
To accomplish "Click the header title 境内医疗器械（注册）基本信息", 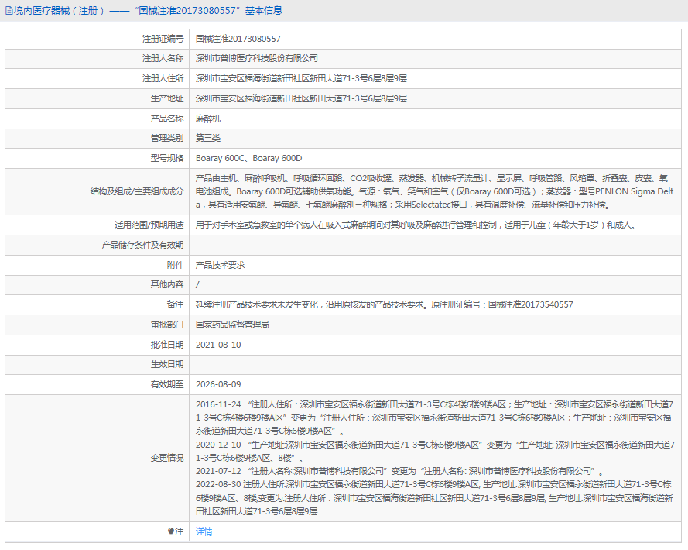I will [x=149, y=11].
